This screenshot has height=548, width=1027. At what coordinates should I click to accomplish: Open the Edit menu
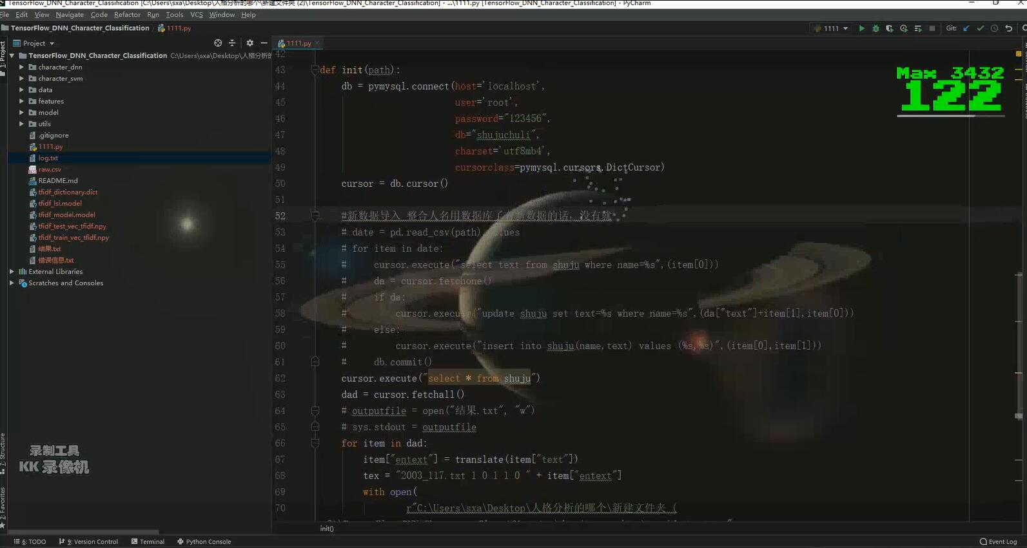(22, 15)
